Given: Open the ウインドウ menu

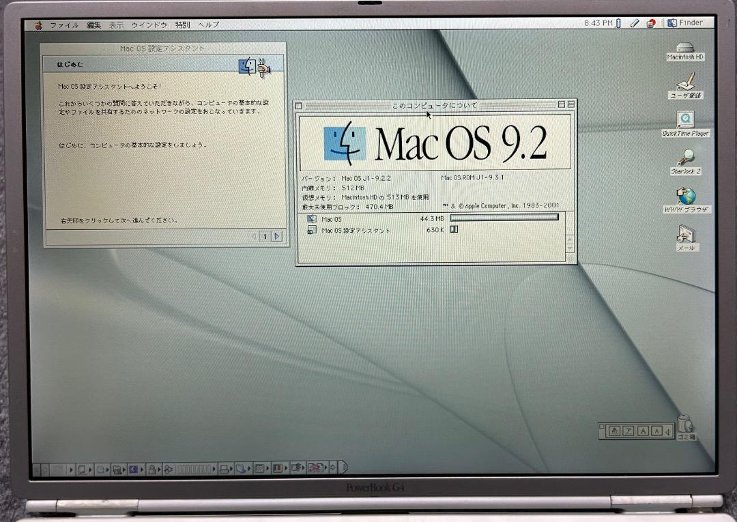Looking at the screenshot, I should point(149,25).
